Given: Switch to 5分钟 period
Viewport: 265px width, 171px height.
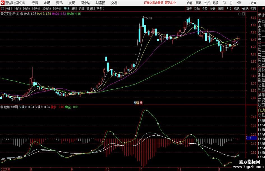Looking at the screenshot, I should pos(26,9).
